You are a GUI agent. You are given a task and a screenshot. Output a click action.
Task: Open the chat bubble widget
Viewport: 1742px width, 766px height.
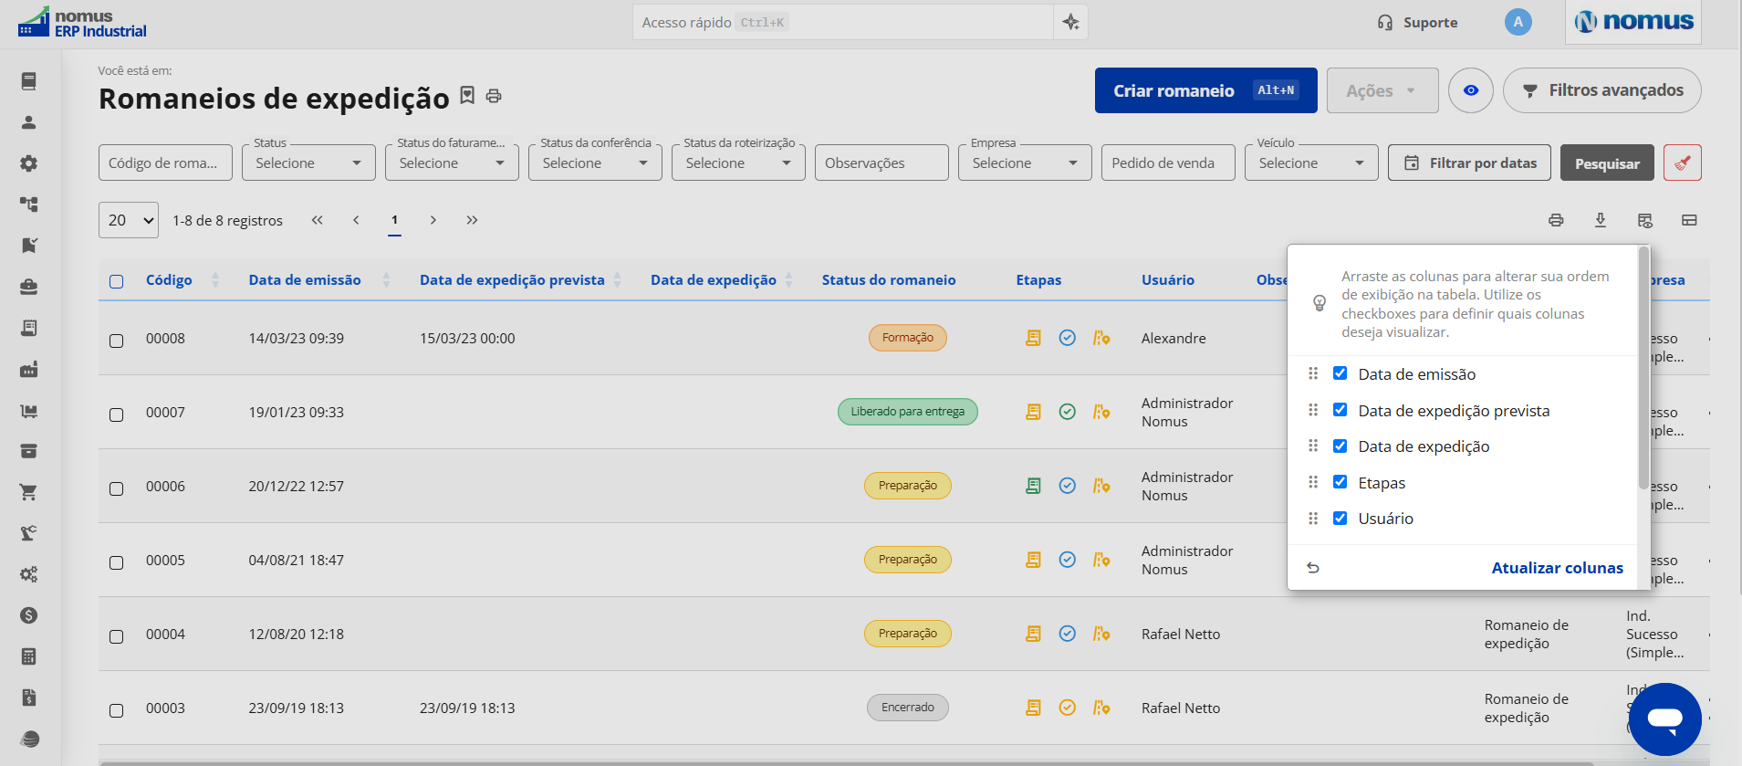[x=1665, y=719]
